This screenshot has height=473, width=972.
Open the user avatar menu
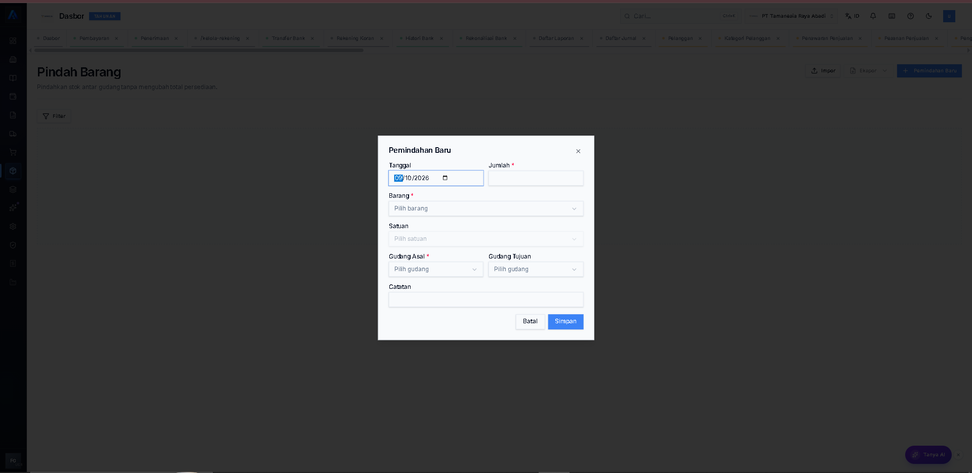(949, 16)
